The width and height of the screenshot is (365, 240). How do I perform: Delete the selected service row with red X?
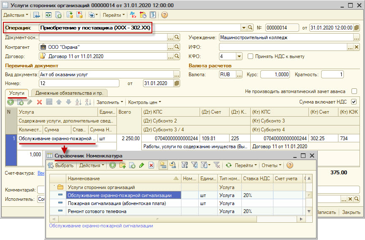point(39,102)
